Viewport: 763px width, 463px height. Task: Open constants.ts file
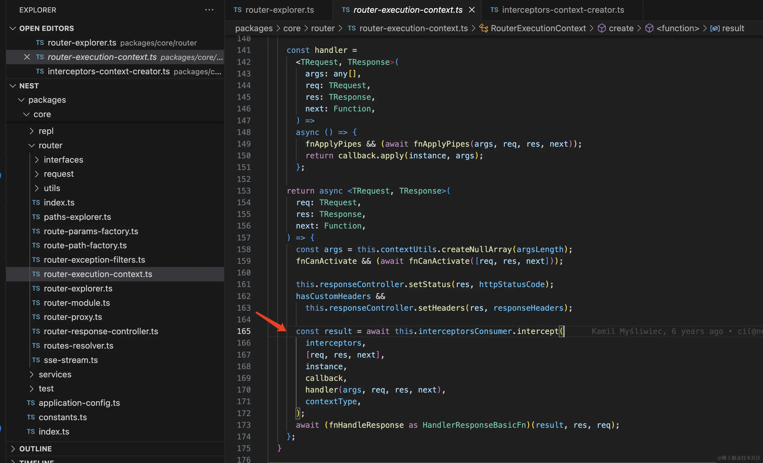[115, 417]
